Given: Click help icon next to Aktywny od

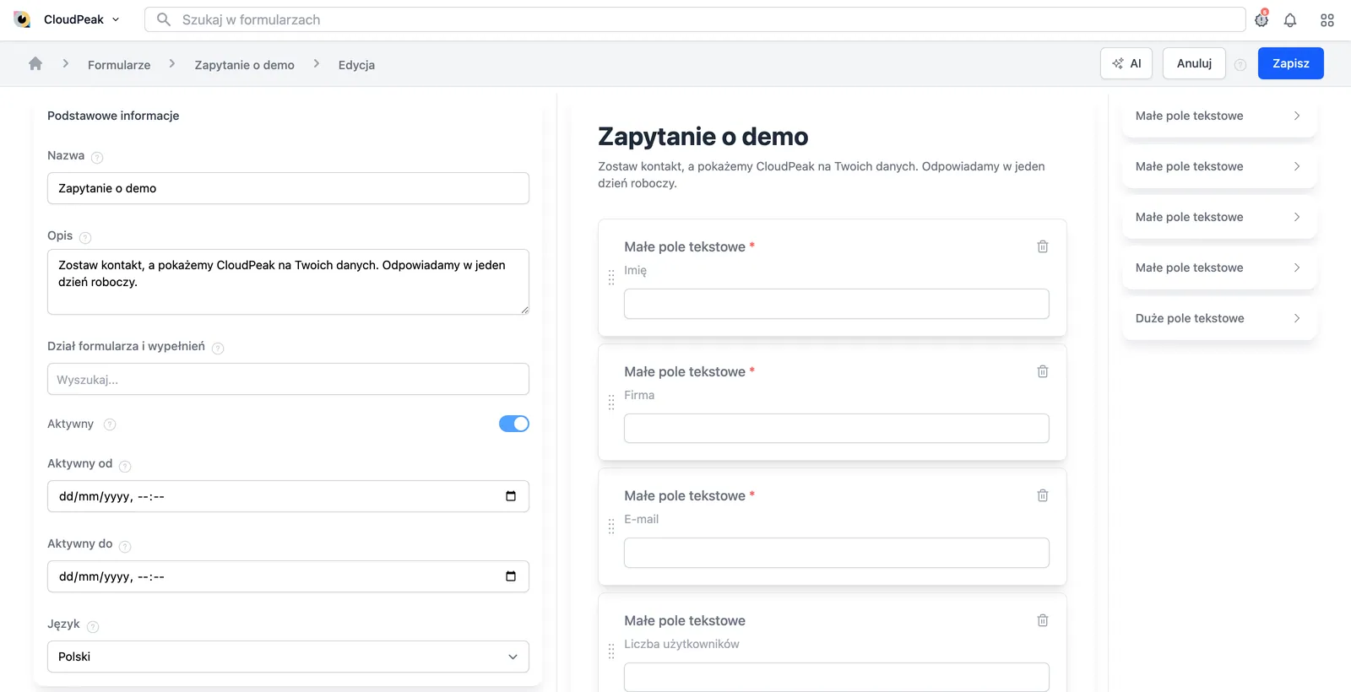Looking at the screenshot, I should [x=125, y=466].
